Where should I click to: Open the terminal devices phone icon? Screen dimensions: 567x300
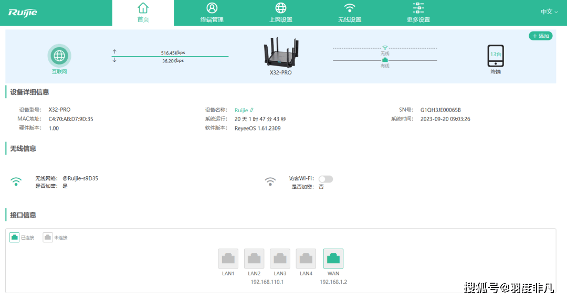click(x=495, y=56)
